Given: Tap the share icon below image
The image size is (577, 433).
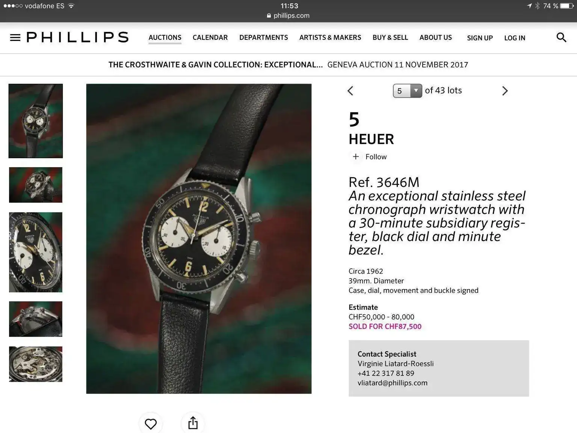Looking at the screenshot, I should point(193,422).
